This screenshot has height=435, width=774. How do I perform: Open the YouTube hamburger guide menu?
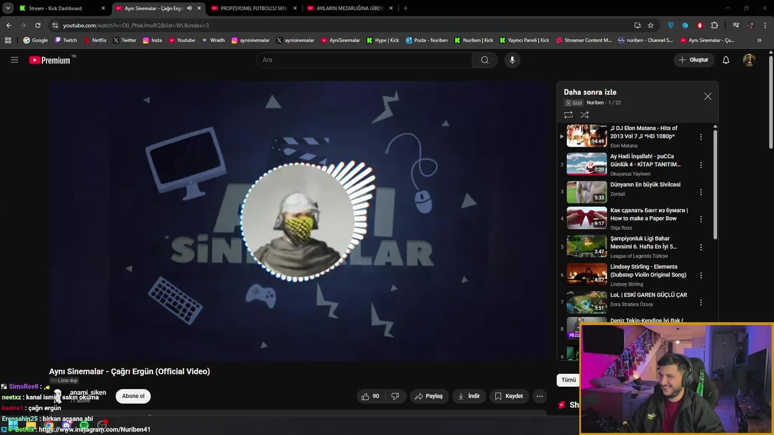[x=15, y=60]
